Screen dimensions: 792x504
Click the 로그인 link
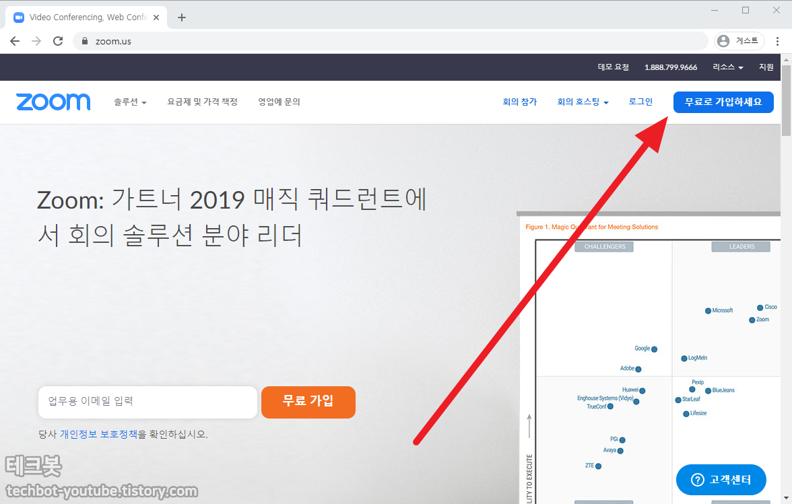pos(640,102)
